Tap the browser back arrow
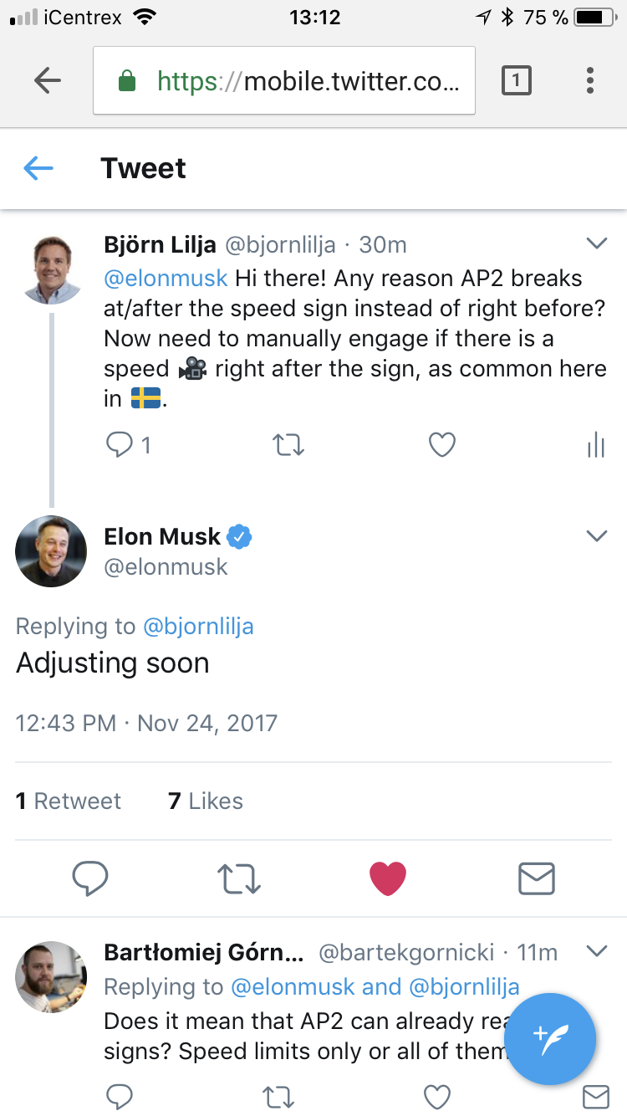Image resolution: width=627 pixels, height=1116 pixels. [x=48, y=80]
